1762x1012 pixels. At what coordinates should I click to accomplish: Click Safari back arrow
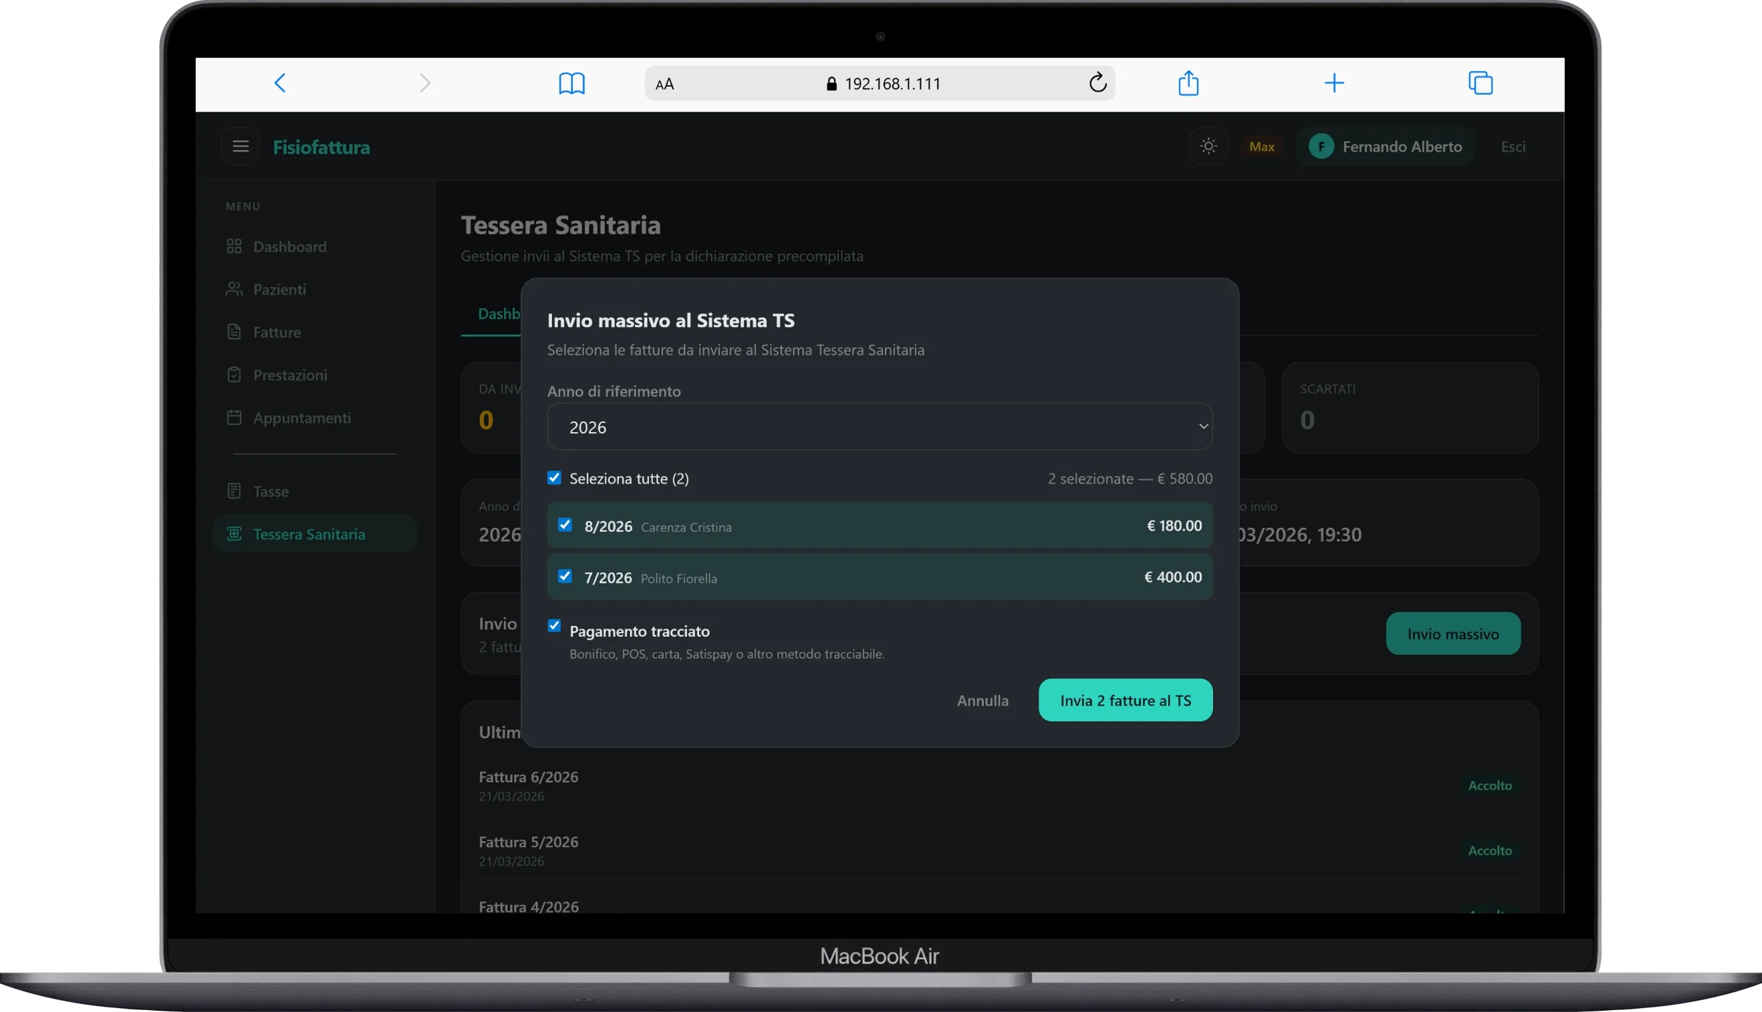pos(280,84)
